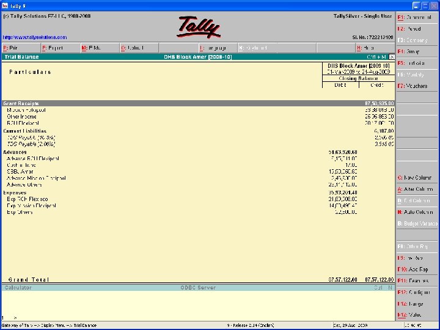Select the Current Liabilities group row
This screenshot has height=330, width=440.
tap(198, 131)
